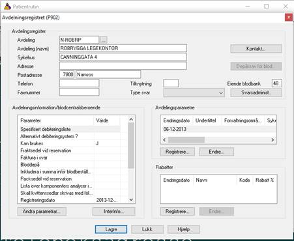The height and width of the screenshot is (241, 294).
Task: Select the Kan brukes parameter row
Action: coord(70,143)
